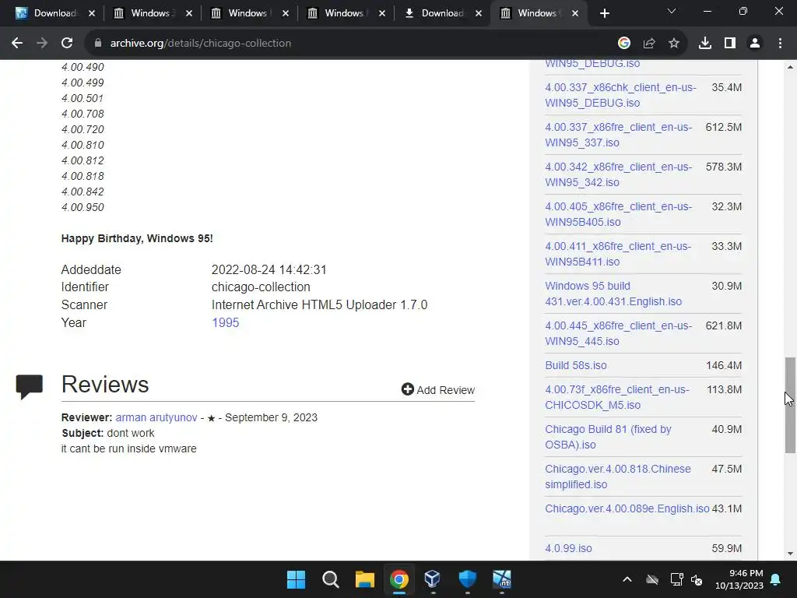Open reviewer arman arutyunov profile
The image size is (797, 598).
tap(156, 417)
